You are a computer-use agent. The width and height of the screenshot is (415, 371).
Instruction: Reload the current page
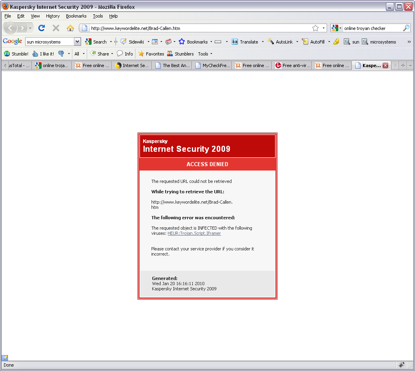click(x=42, y=28)
